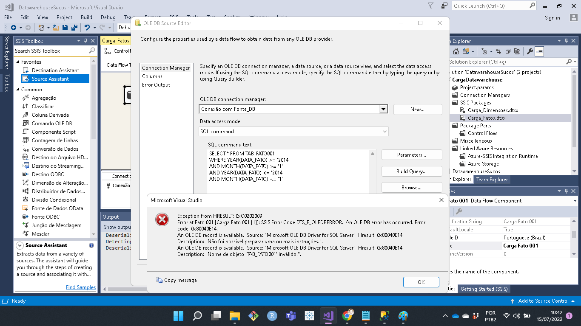
Task: Click the Find Samples link
Action: coord(81,287)
